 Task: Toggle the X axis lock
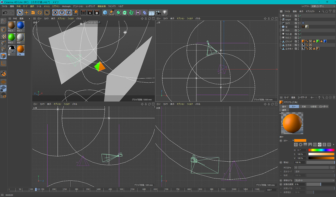tap(55, 13)
